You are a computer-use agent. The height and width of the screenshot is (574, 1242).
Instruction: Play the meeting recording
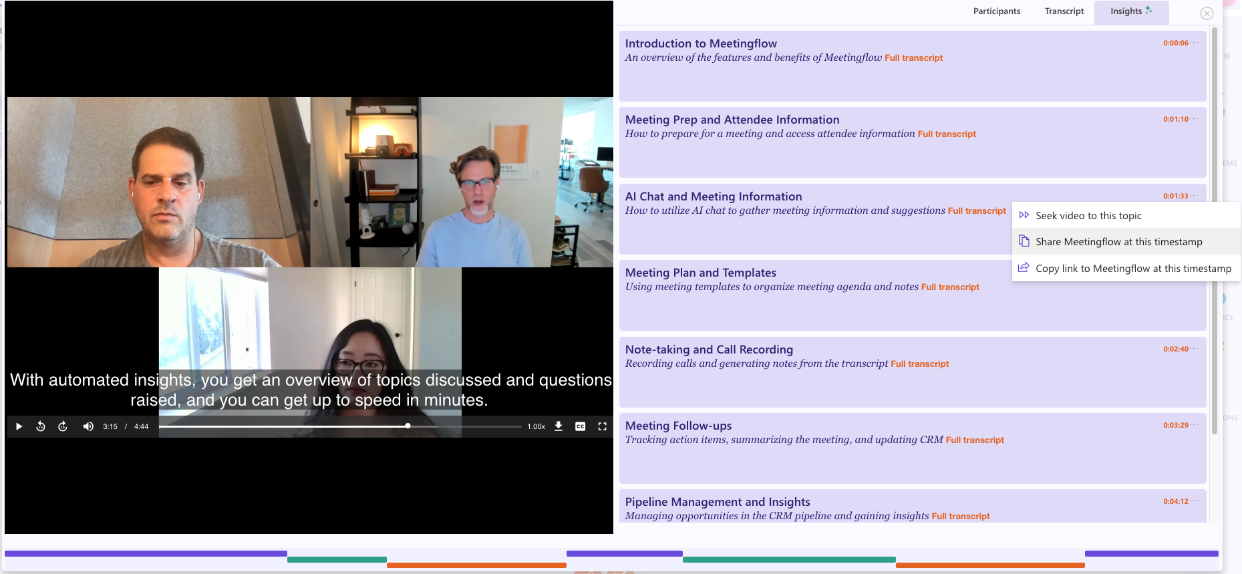[19, 426]
